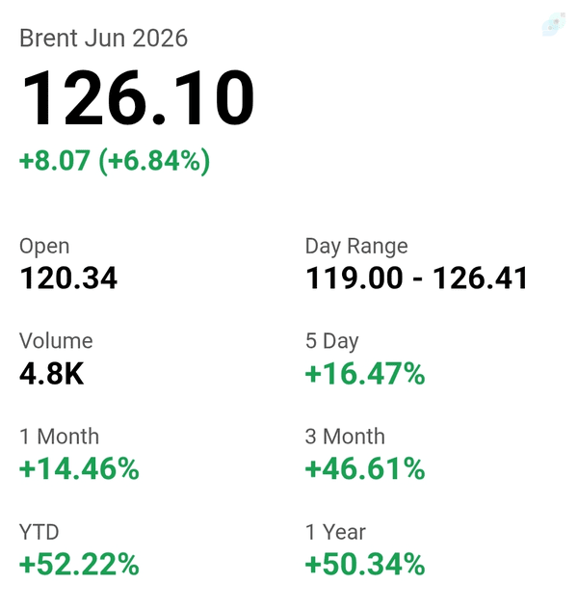The height and width of the screenshot is (610, 578).
Task: Select the +16.47% five day change
Action: coord(365,374)
